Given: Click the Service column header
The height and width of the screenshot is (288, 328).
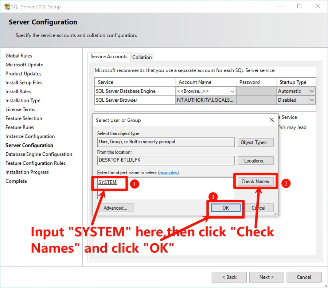Looking at the screenshot, I should pyautogui.click(x=135, y=82).
